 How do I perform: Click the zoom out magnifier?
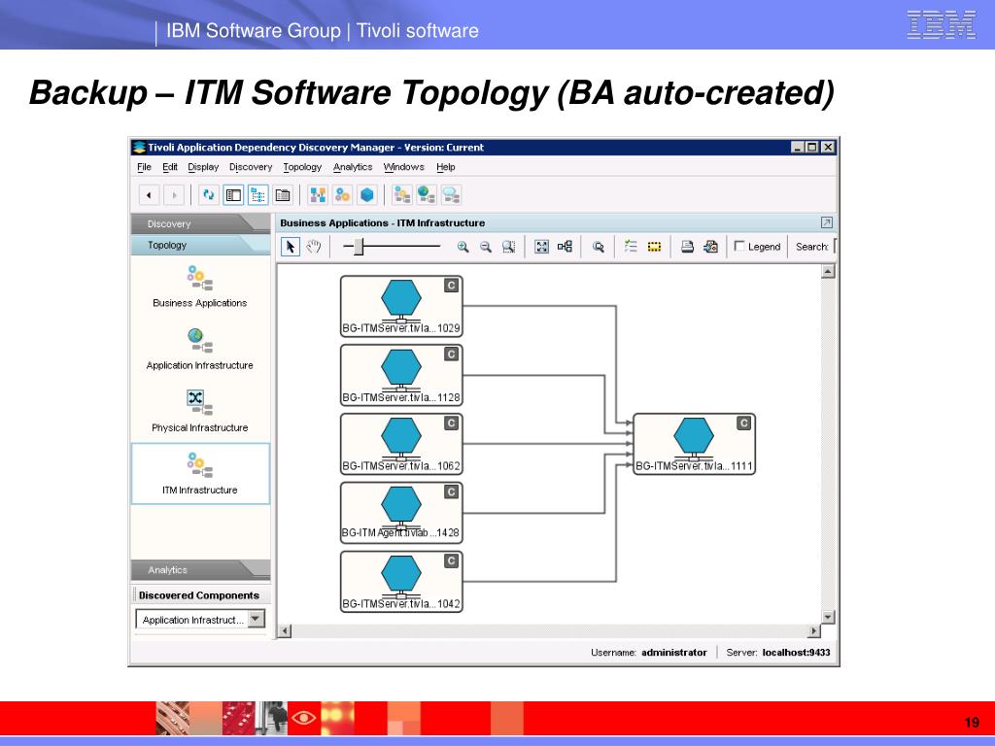tap(486, 247)
